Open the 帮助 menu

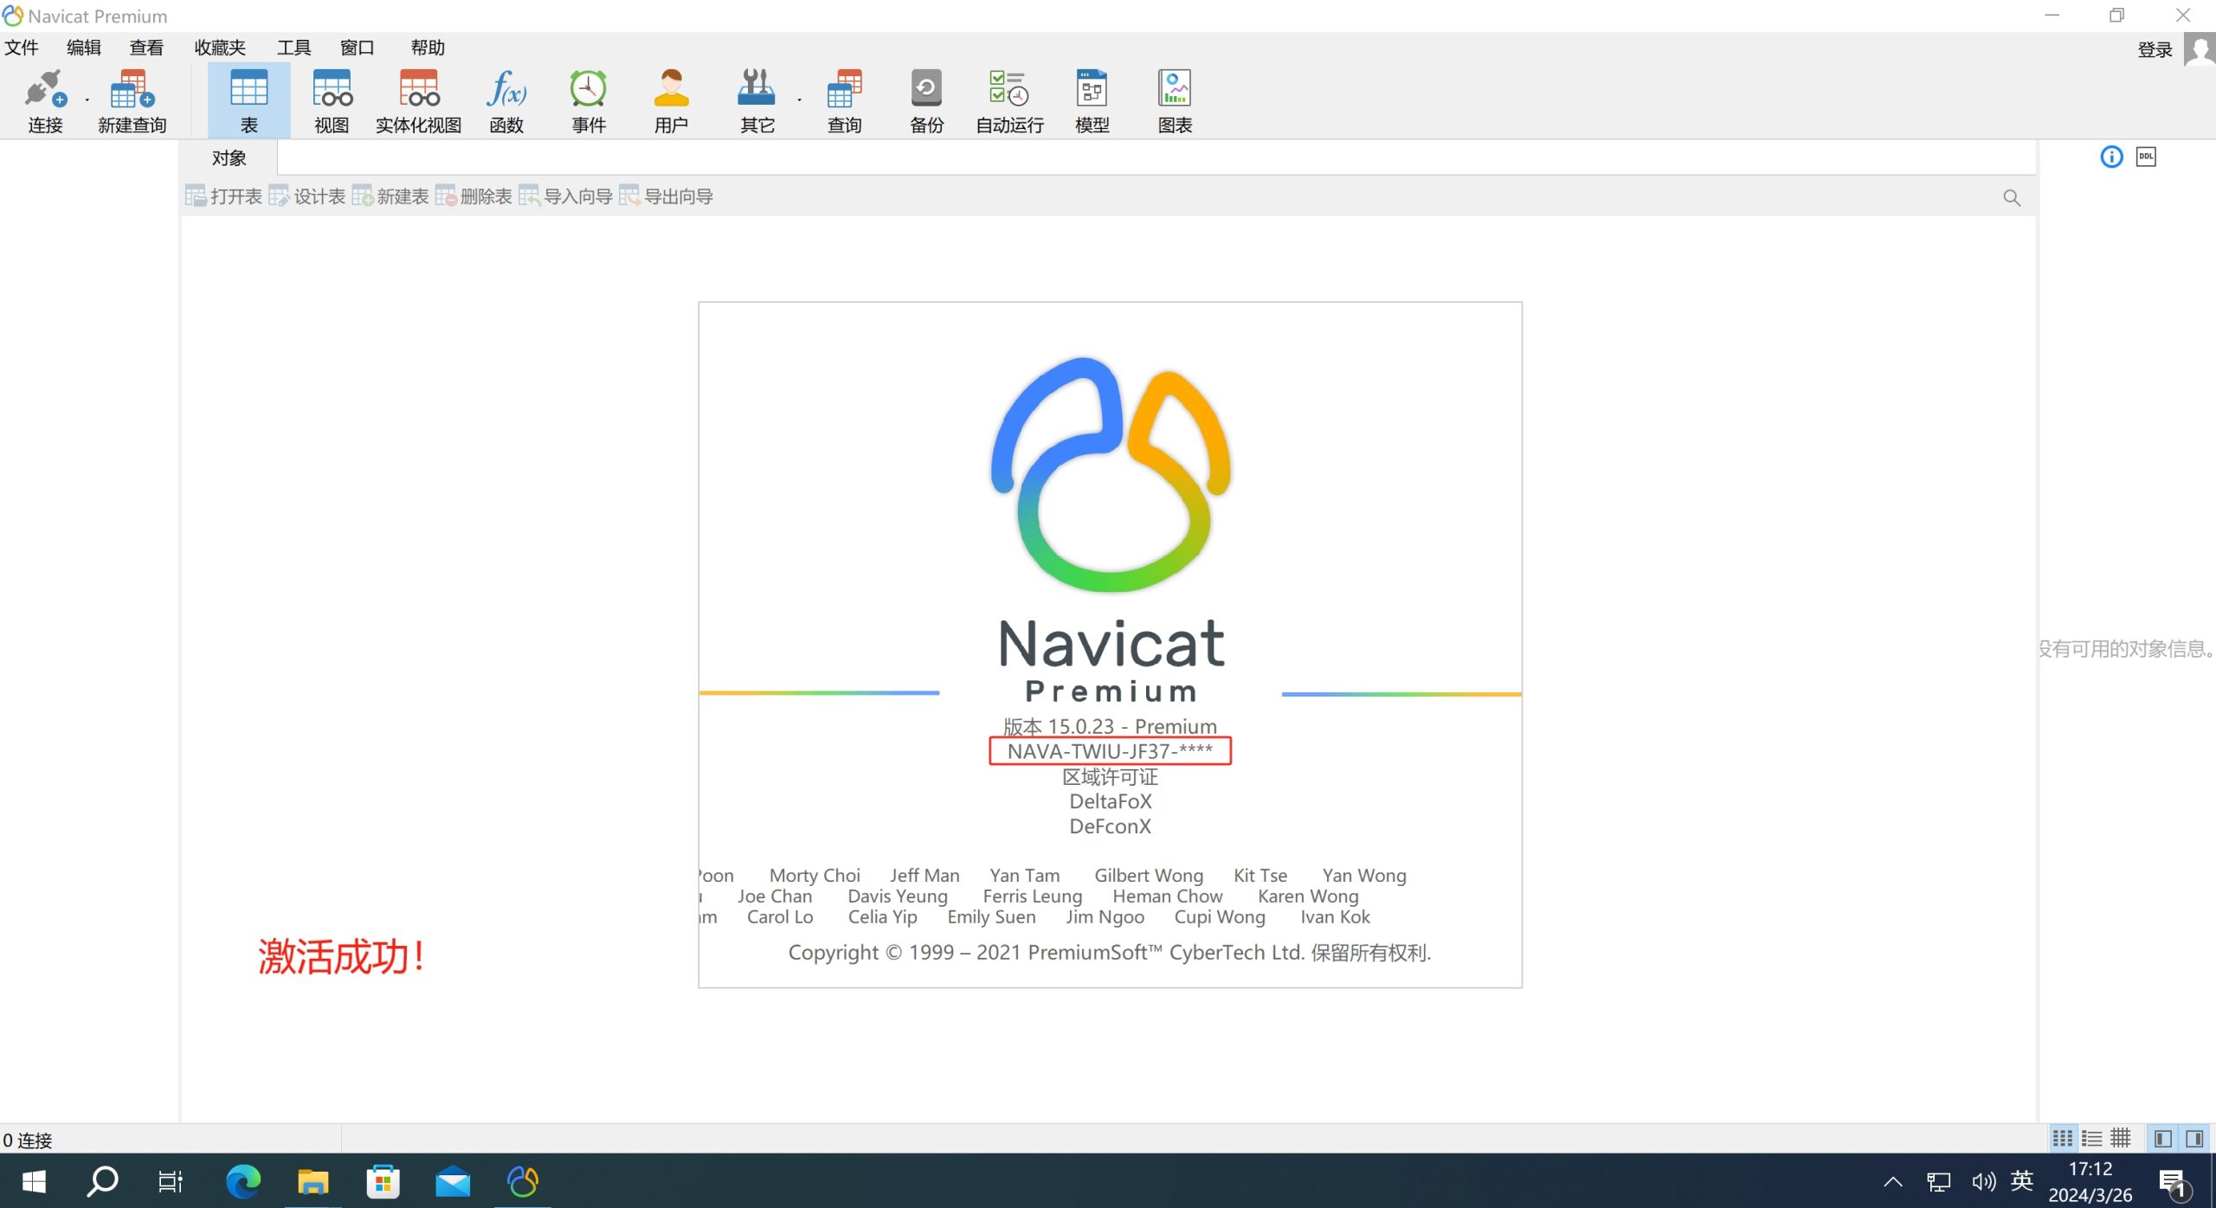(428, 48)
